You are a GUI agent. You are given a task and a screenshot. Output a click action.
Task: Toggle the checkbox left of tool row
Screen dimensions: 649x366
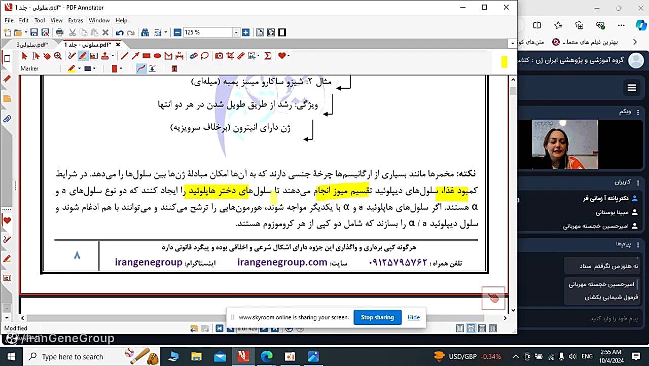7,59
